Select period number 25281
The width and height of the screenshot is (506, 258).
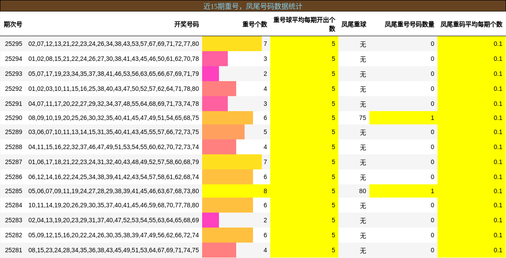pos(13,250)
